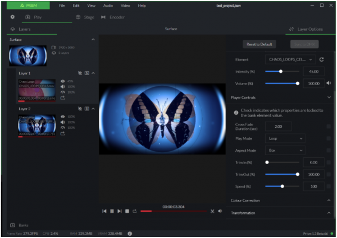Open the Edit menu
Screen dimensions: 337x238
coord(76,6)
